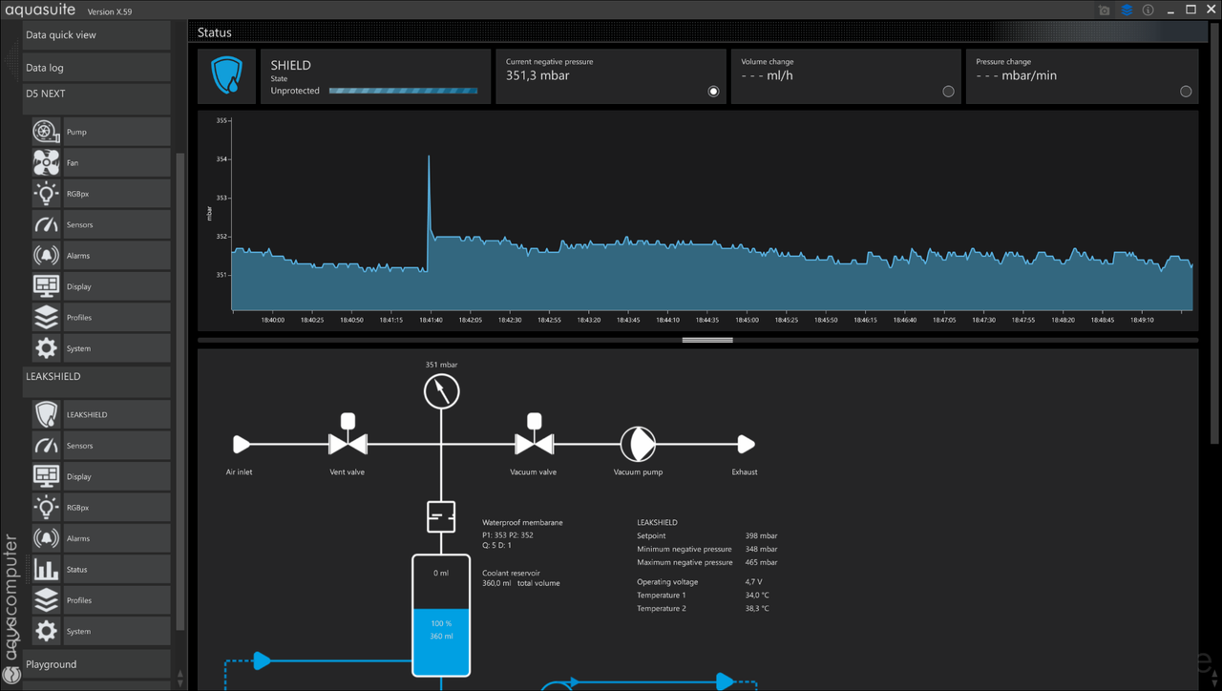
Task: Open LEAKSHIELD Display monitor icon
Action: [46, 476]
